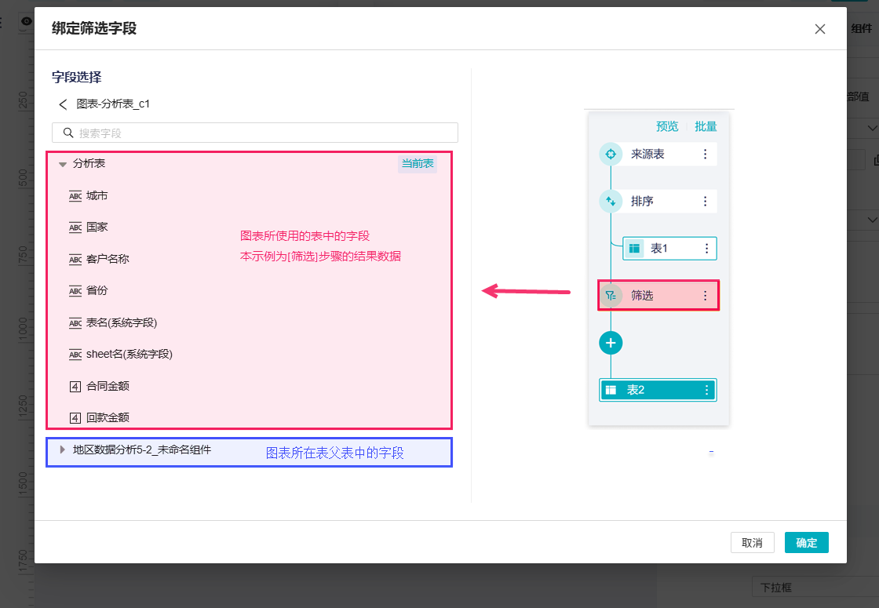Image resolution: width=879 pixels, height=608 pixels.
Task: Open the 表1 more options menu
Action: click(706, 248)
